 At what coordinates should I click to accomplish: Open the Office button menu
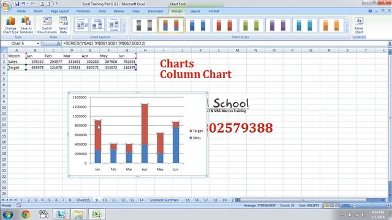(7, 5)
